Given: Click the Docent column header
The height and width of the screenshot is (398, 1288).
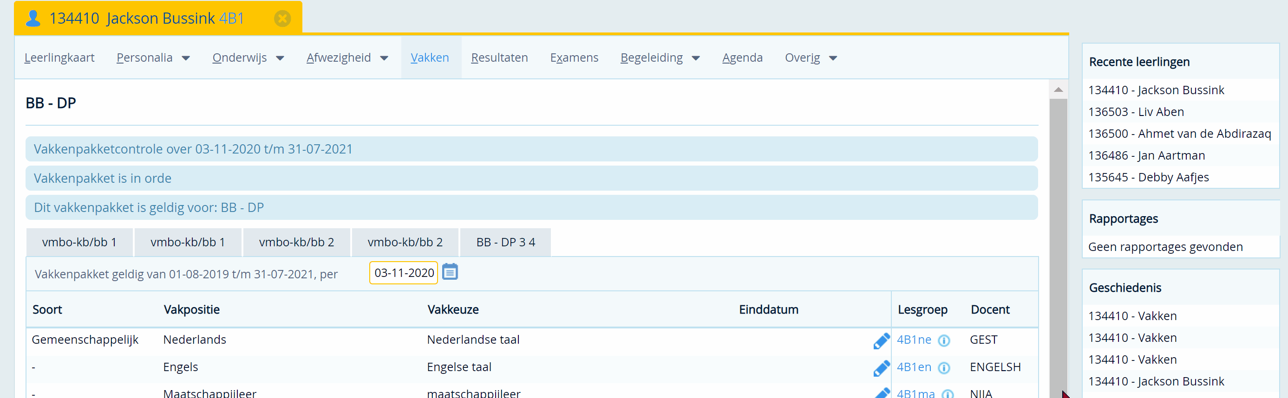Looking at the screenshot, I should point(990,309).
